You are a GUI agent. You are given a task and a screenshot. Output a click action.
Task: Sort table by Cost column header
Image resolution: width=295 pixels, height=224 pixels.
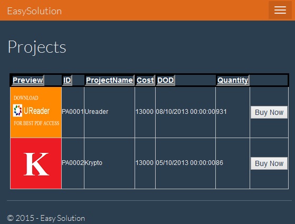(x=145, y=80)
